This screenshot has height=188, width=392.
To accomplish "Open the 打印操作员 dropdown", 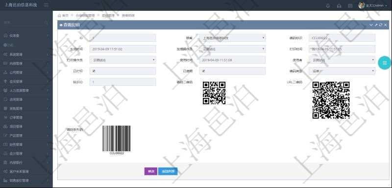I will 123,60.
